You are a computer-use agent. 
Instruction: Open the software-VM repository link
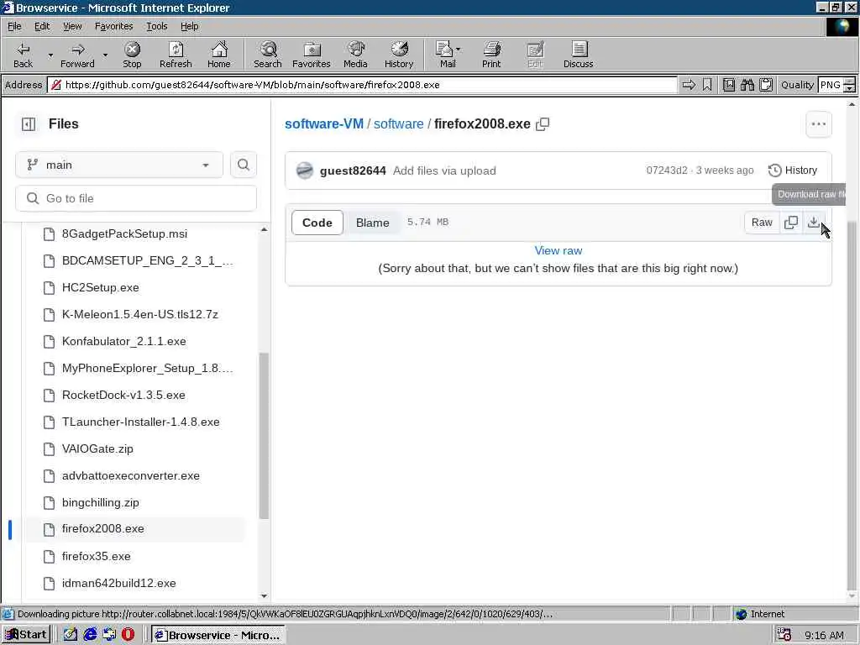(x=323, y=124)
